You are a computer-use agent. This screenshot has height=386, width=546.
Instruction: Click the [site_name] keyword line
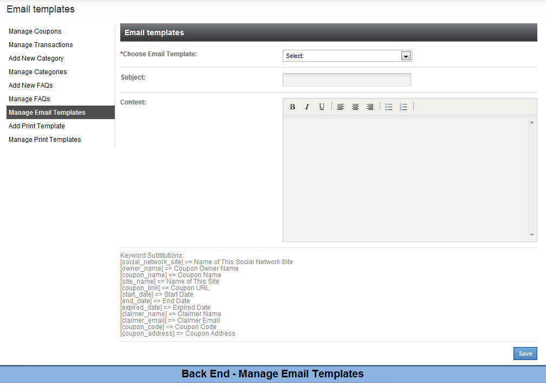[170, 282]
